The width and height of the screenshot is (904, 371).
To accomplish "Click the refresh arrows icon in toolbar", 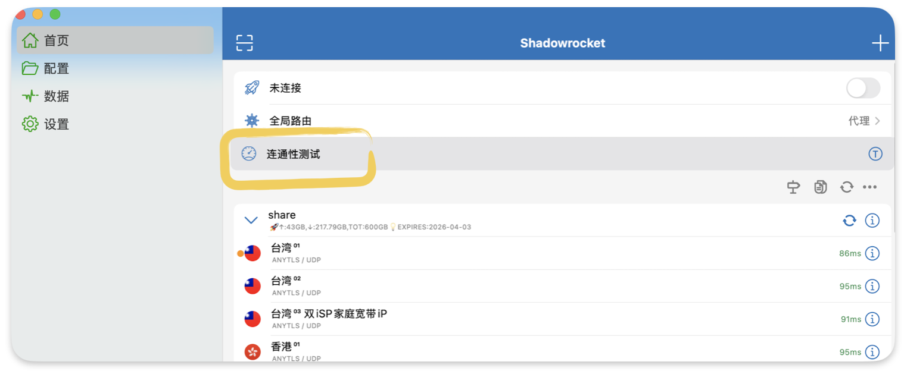I will [x=846, y=187].
